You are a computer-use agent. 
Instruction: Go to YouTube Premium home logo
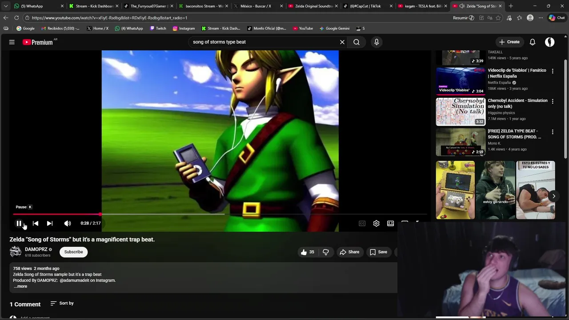pos(38,42)
